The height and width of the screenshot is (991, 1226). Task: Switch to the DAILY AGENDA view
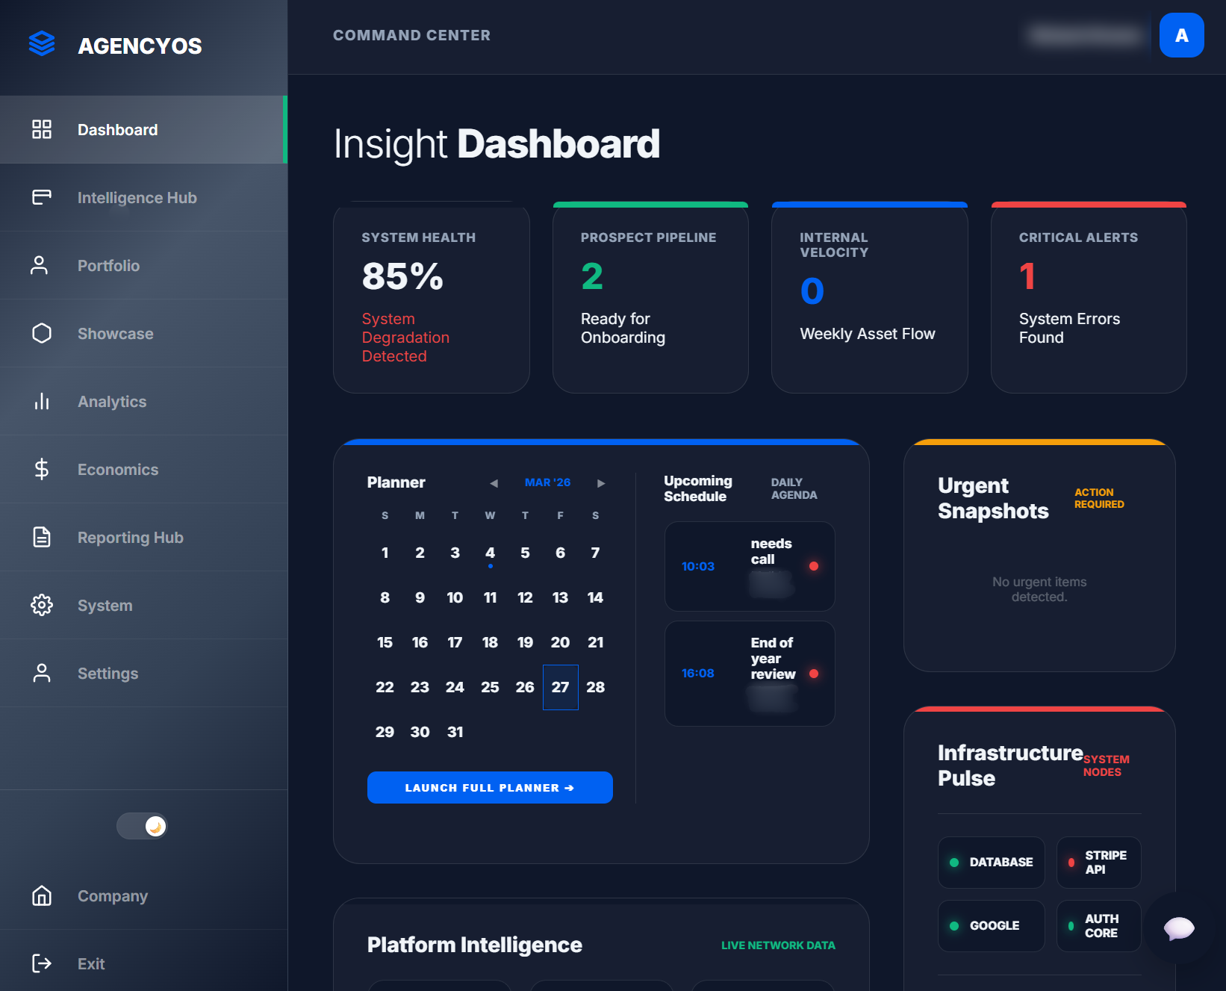[x=793, y=489]
